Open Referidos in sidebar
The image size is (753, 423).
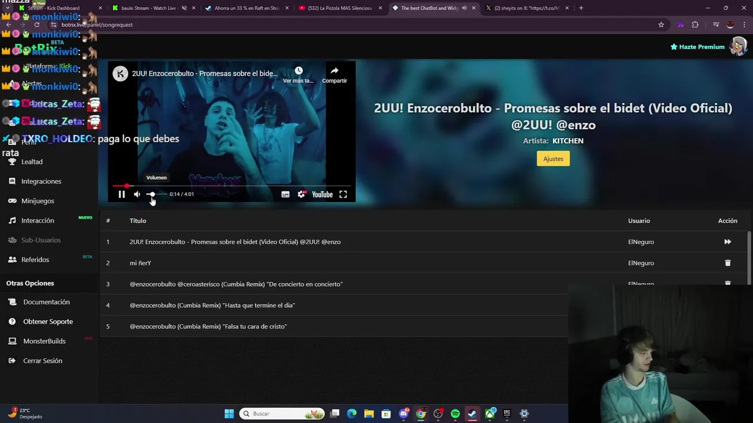click(x=35, y=260)
